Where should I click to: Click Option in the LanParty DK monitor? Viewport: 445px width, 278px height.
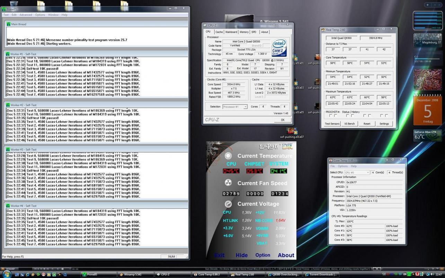(x=263, y=255)
